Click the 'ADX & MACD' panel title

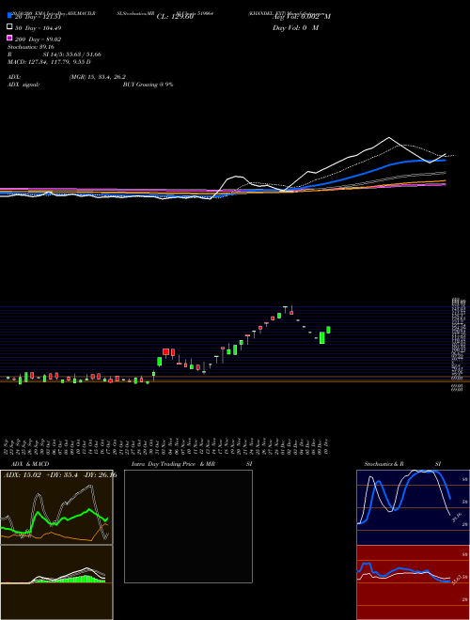pos(30,464)
